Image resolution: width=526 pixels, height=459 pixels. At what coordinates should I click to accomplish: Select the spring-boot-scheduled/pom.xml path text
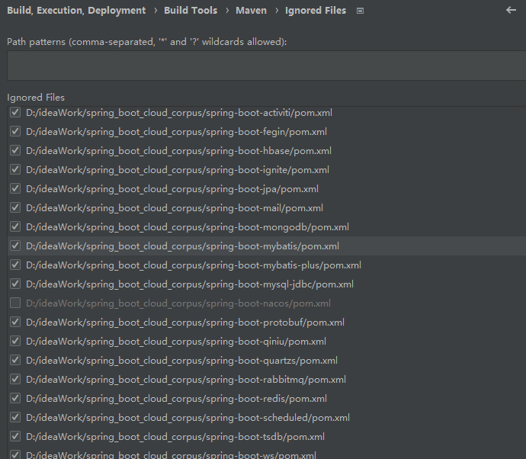(x=188, y=418)
